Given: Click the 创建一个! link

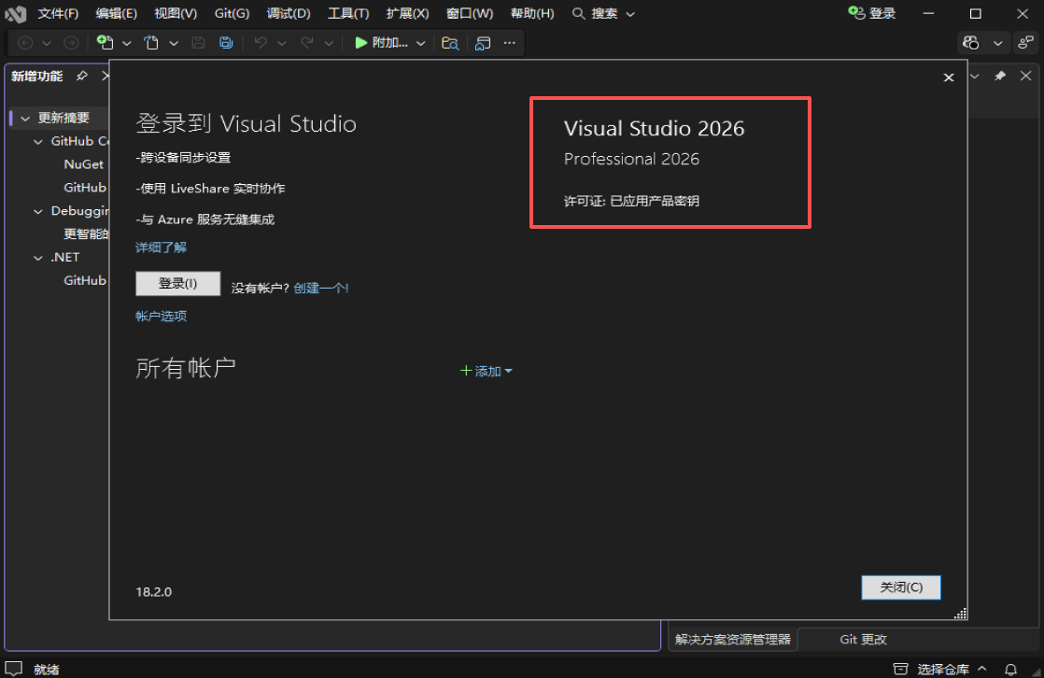Looking at the screenshot, I should point(321,288).
